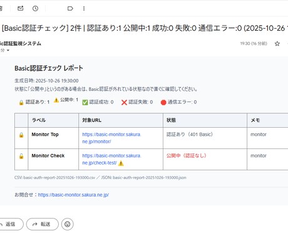Click the ラベル column header
This screenshot has width=288, height=238.
click(53, 120)
